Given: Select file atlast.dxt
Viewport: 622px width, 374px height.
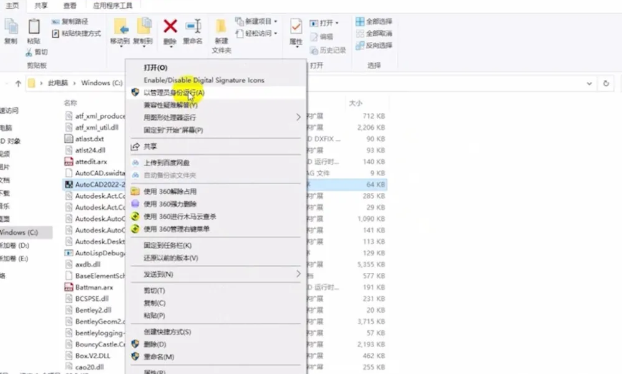Looking at the screenshot, I should point(90,139).
